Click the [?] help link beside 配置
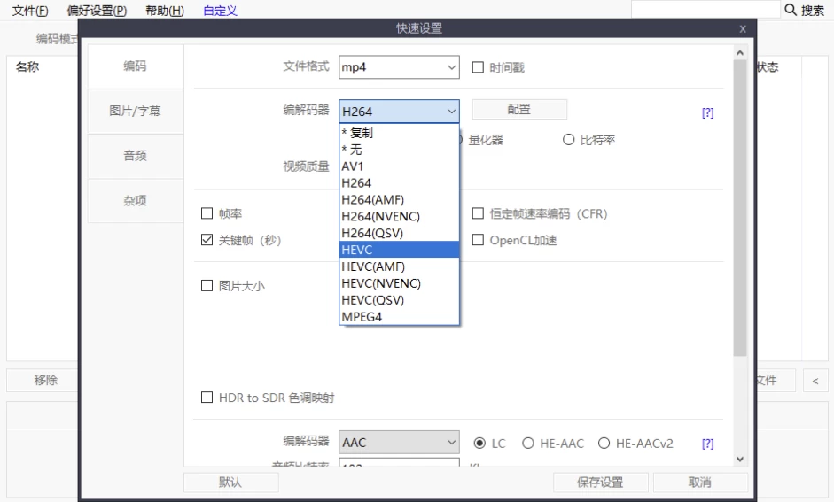 point(707,113)
